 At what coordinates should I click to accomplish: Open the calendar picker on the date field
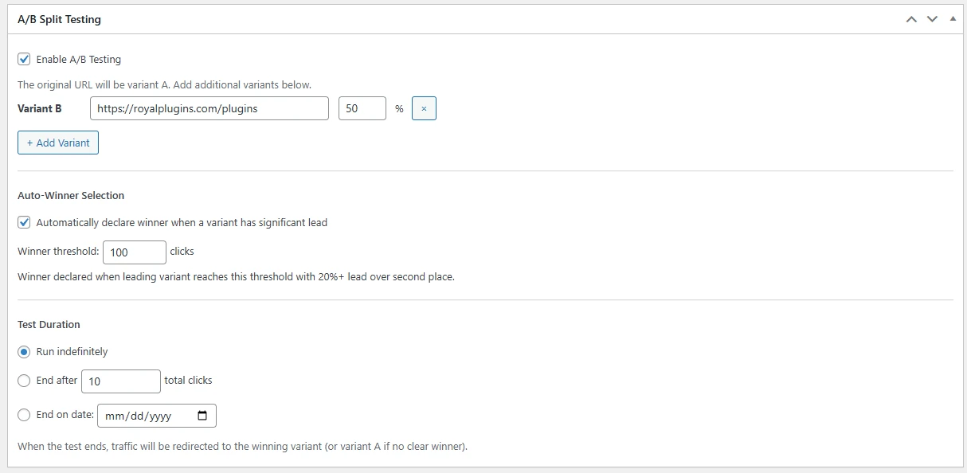(202, 415)
